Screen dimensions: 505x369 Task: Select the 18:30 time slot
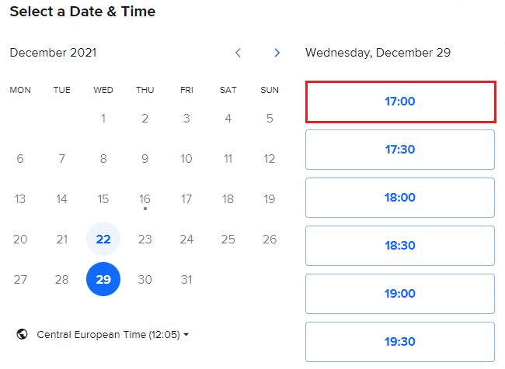pos(400,245)
